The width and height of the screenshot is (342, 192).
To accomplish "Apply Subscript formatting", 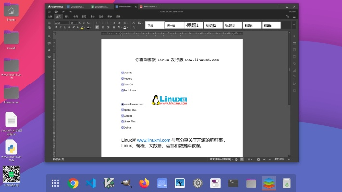I will (x=78, y=27).
